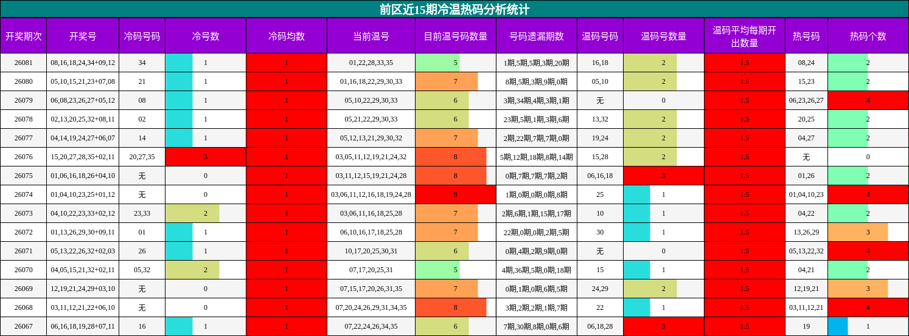Viewport: 909px width, 336px height.
Task: Click the 温码号数量 column header
Action: (x=664, y=36)
